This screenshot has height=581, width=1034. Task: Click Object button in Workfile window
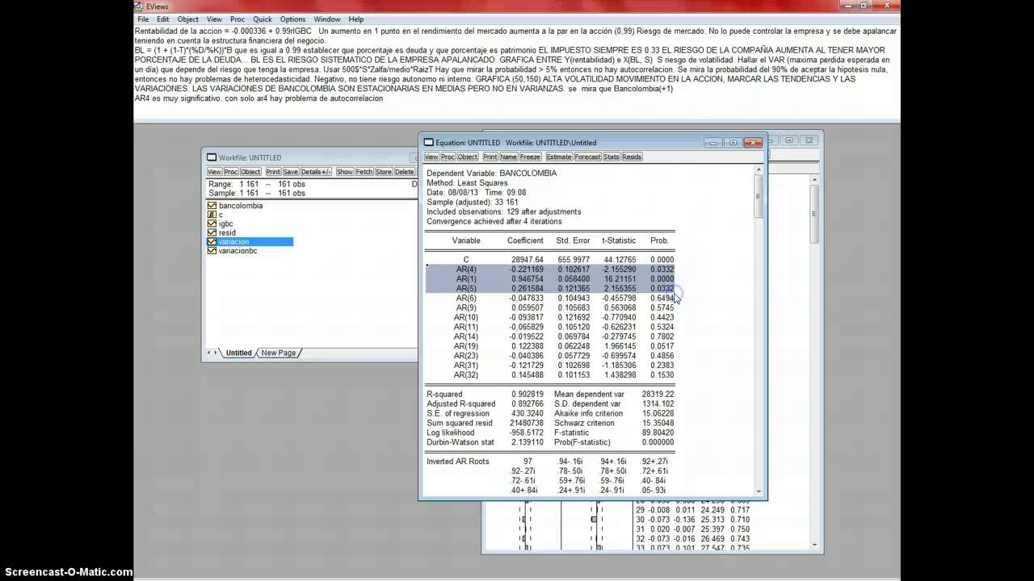pyautogui.click(x=250, y=172)
